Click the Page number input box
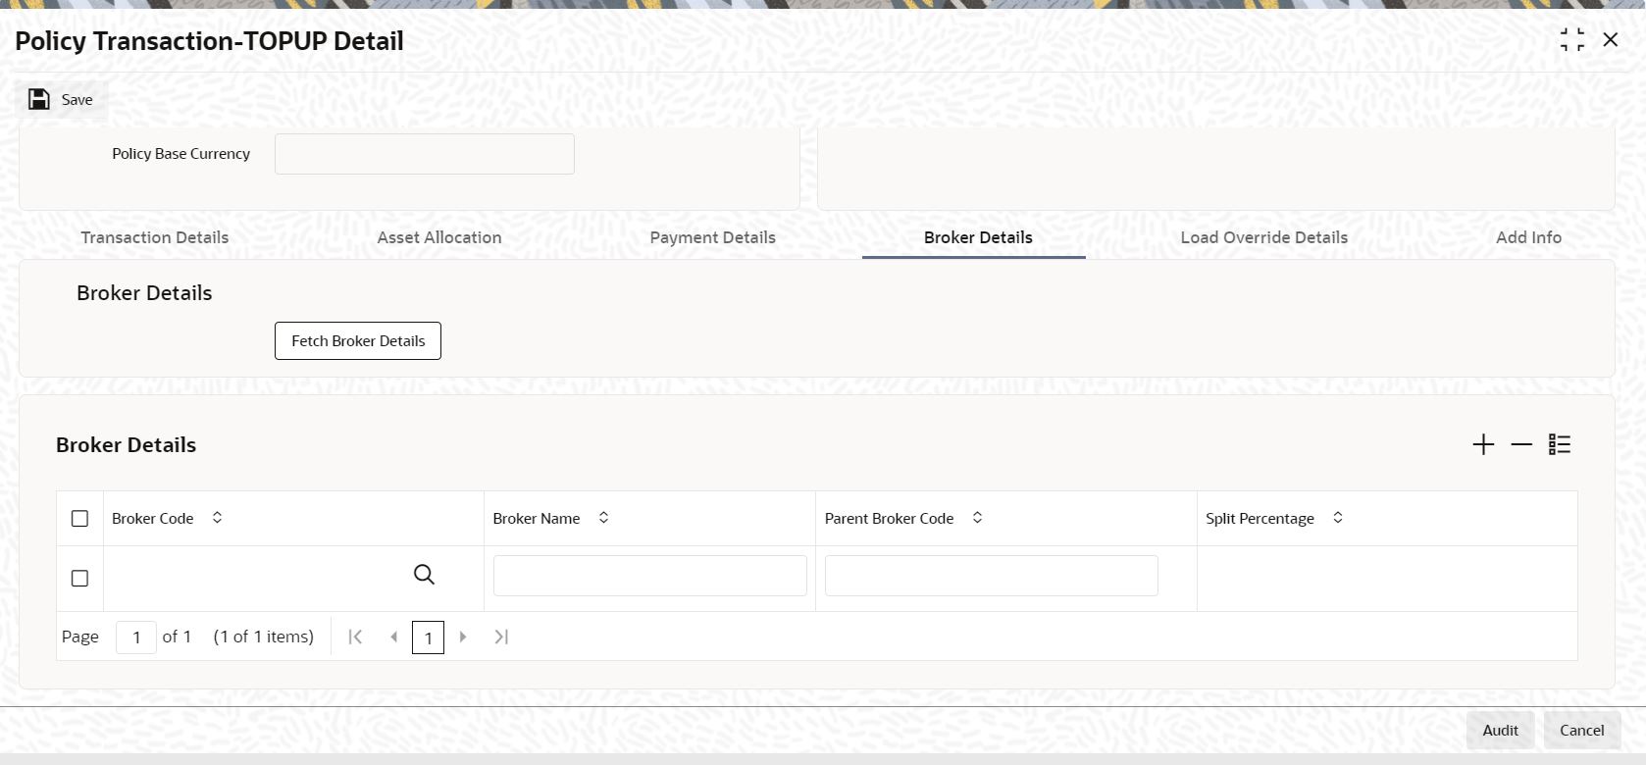Image resolution: width=1646 pixels, height=765 pixels. [136, 637]
